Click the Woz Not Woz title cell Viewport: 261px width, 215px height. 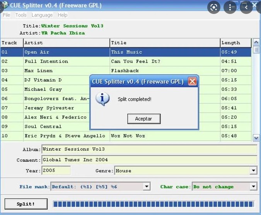pos(165,136)
